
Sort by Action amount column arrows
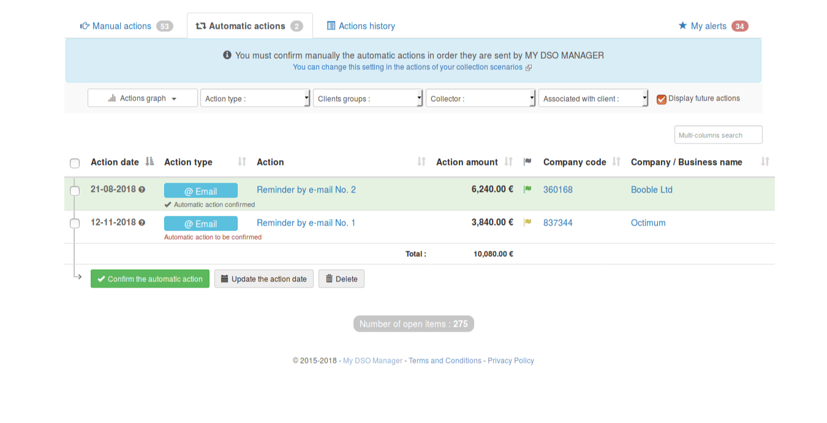pyautogui.click(x=508, y=162)
